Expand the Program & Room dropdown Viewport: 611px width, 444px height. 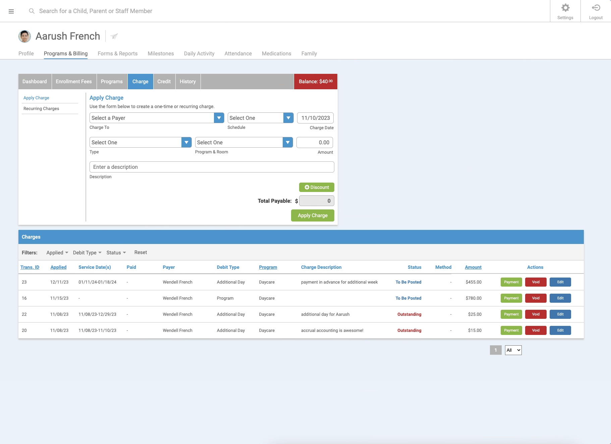pos(287,142)
